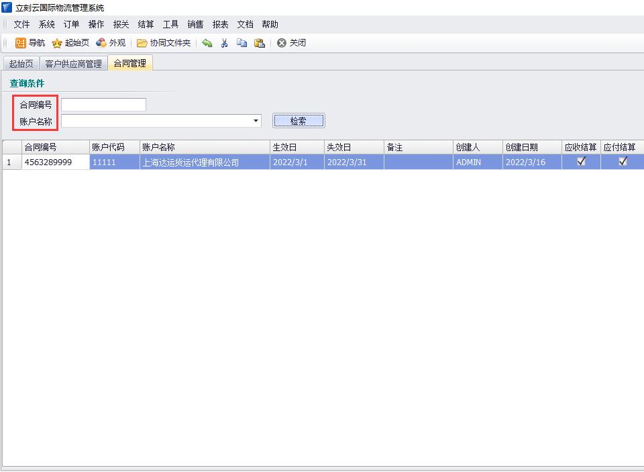Click the 合同编号 input field
The image size is (644, 472).
coord(103,105)
